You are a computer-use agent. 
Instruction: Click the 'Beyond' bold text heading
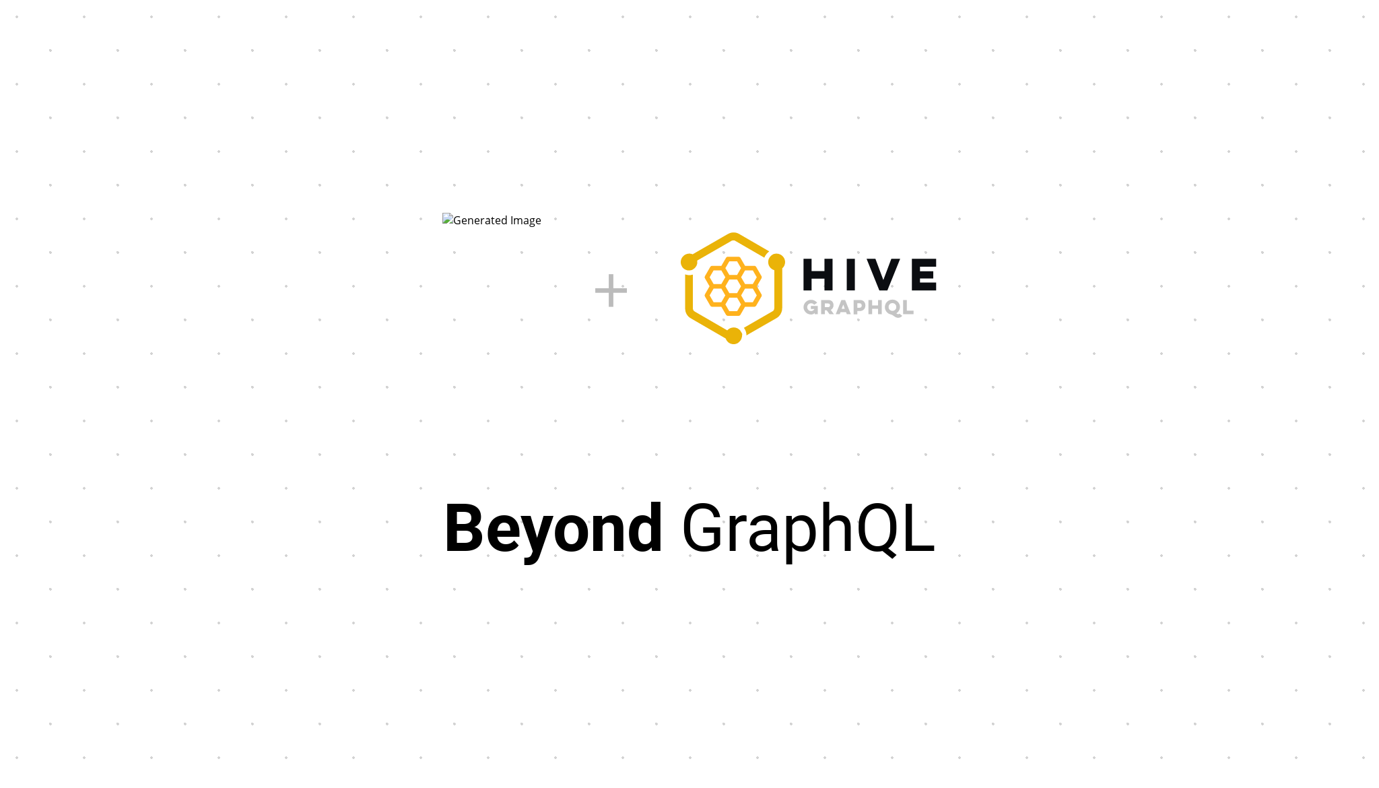tap(551, 529)
